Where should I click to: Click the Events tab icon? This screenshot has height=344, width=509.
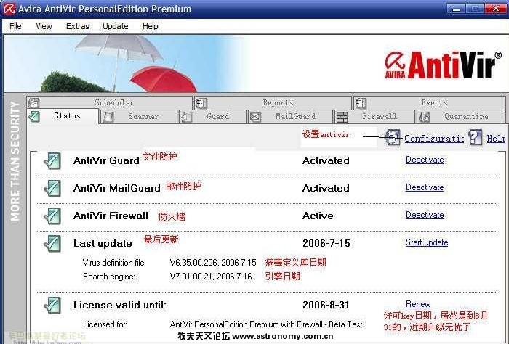click(361, 103)
